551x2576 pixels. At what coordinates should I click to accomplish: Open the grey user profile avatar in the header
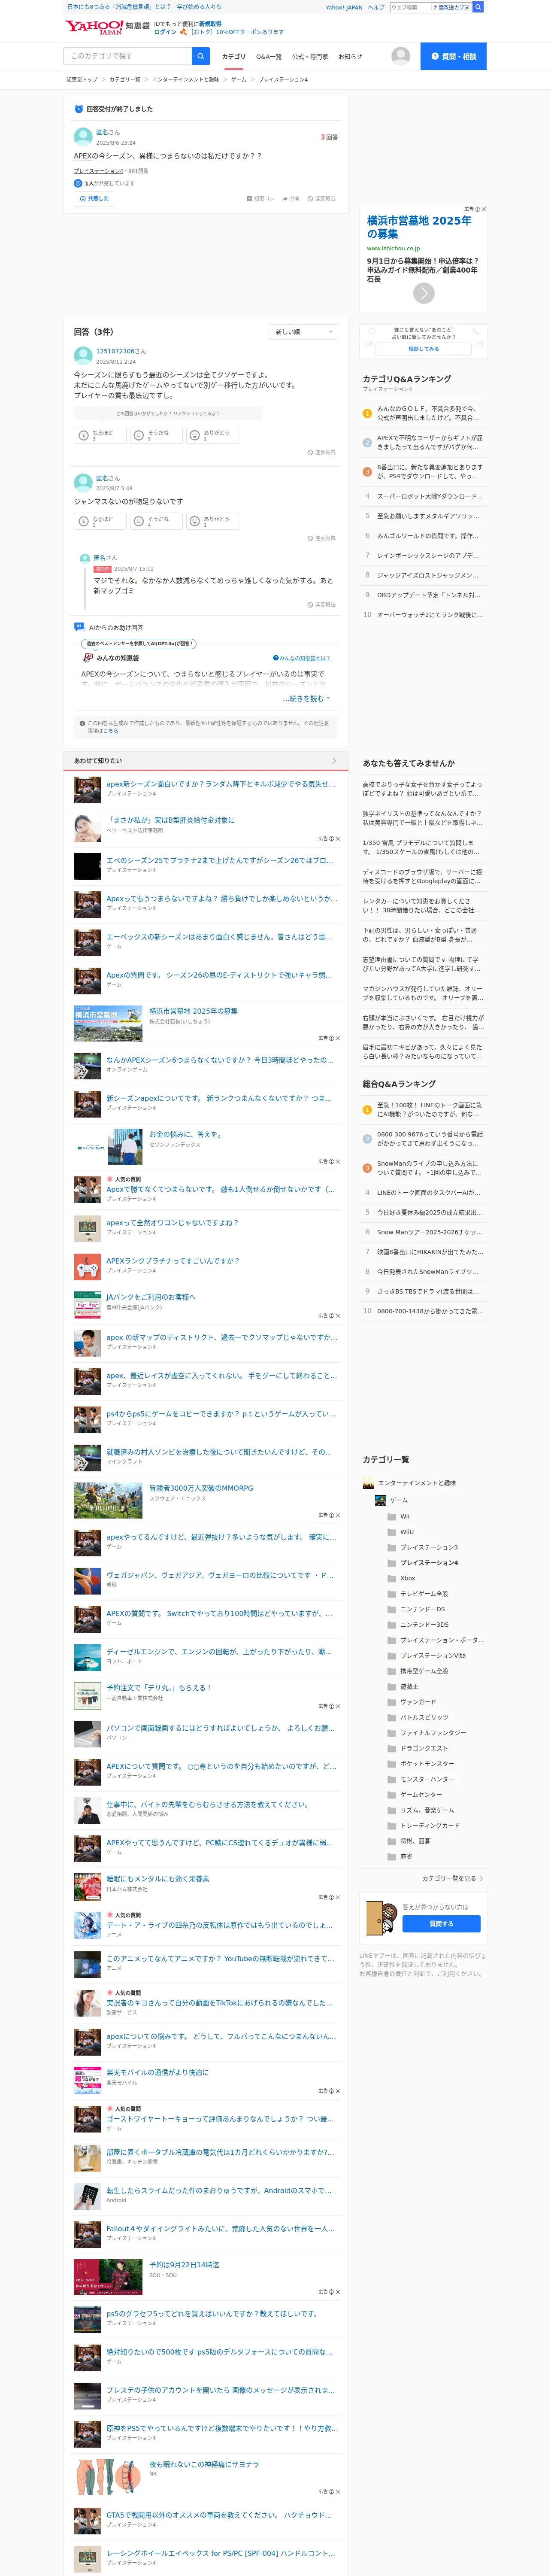point(400,56)
